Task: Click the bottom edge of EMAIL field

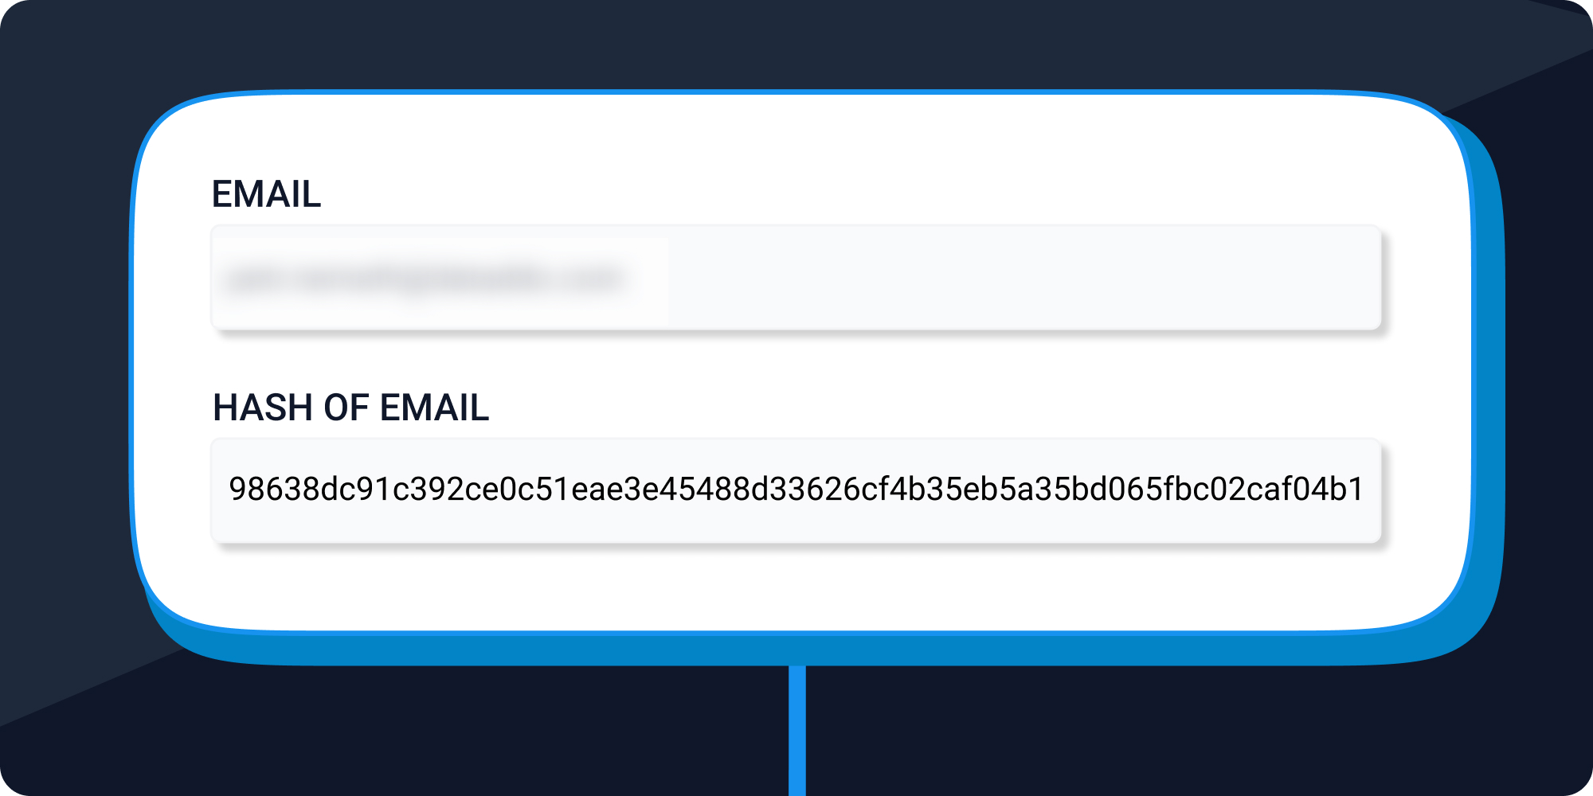Action: click(796, 328)
